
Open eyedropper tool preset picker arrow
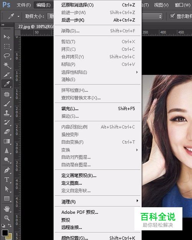click(18, 16)
